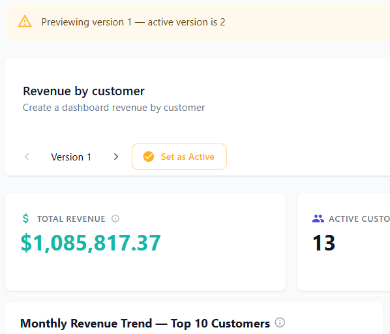
Task: Click empty area of Active Customers card
Action: [361, 271]
